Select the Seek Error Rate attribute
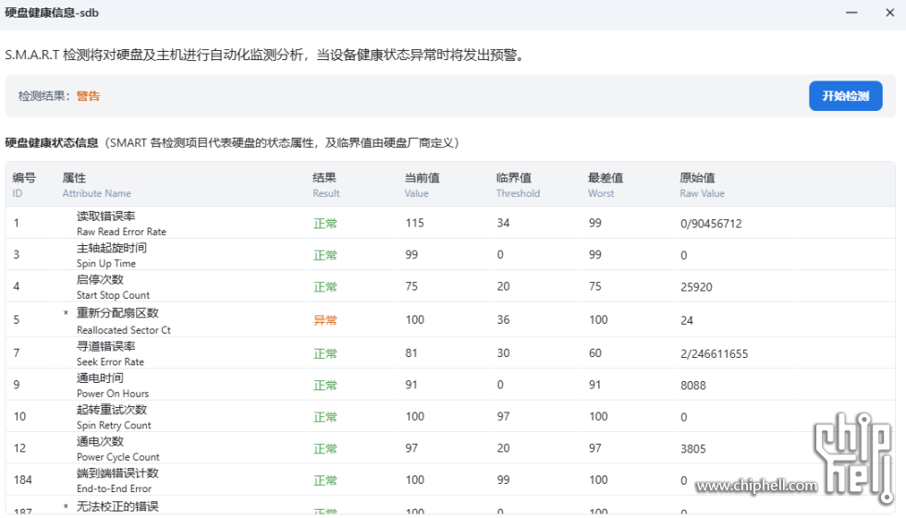Image resolution: width=906 pixels, height=518 pixels. 110,353
